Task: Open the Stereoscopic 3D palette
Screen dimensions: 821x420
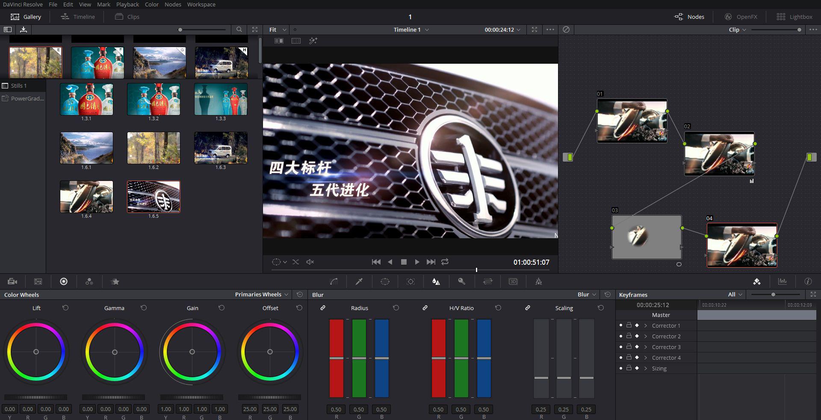Action: pyautogui.click(x=513, y=281)
